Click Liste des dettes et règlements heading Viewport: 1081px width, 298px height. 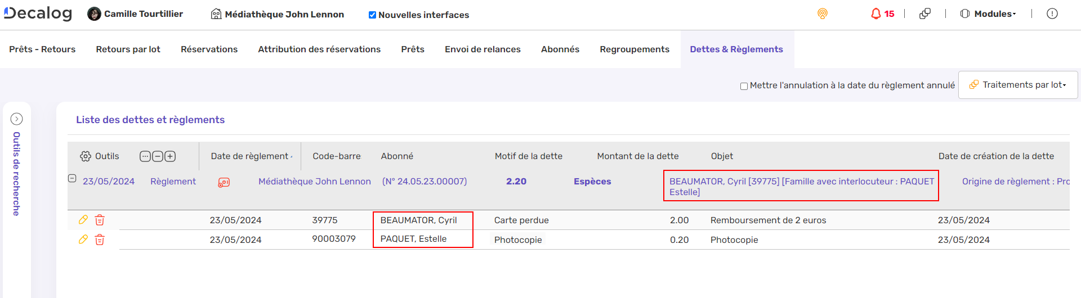click(x=150, y=120)
